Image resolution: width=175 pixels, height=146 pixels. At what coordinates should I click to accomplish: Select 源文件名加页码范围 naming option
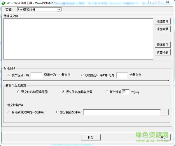tap(19, 92)
